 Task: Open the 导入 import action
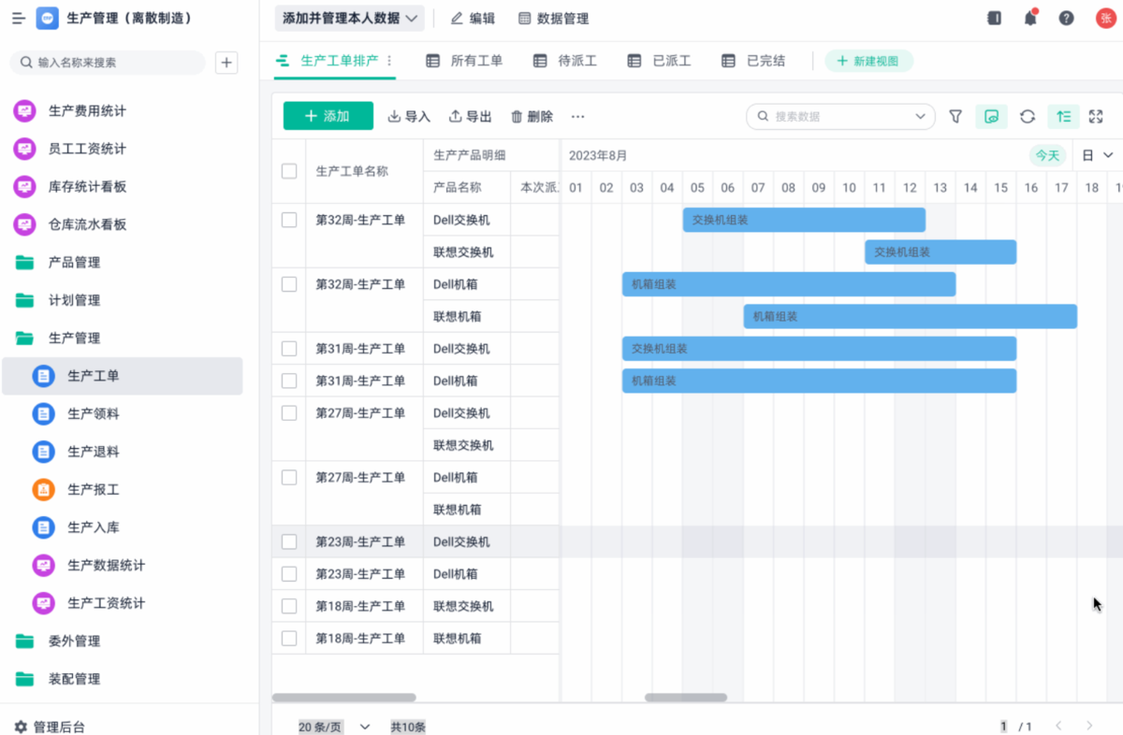click(408, 116)
